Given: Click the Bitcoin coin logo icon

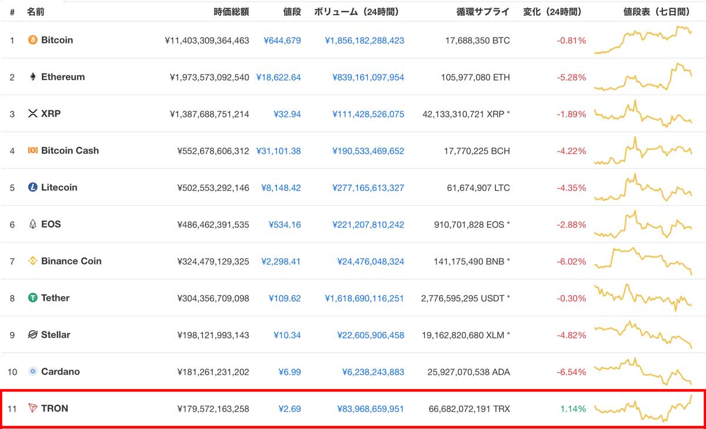Looking at the screenshot, I should [x=33, y=40].
